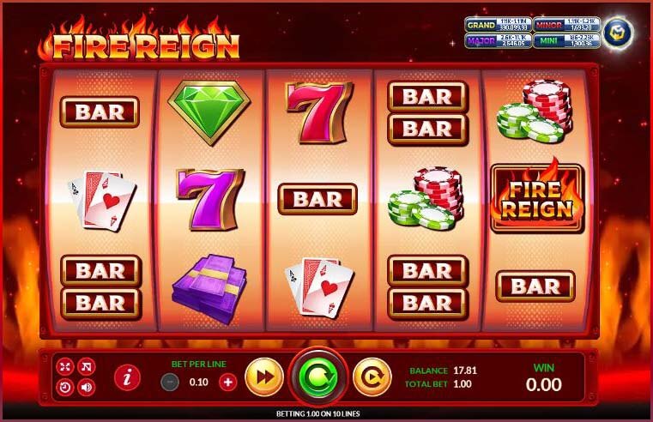Spin the reels with the green button

(319, 377)
